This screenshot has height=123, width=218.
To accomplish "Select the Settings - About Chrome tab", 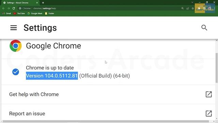I will (19, 3).
